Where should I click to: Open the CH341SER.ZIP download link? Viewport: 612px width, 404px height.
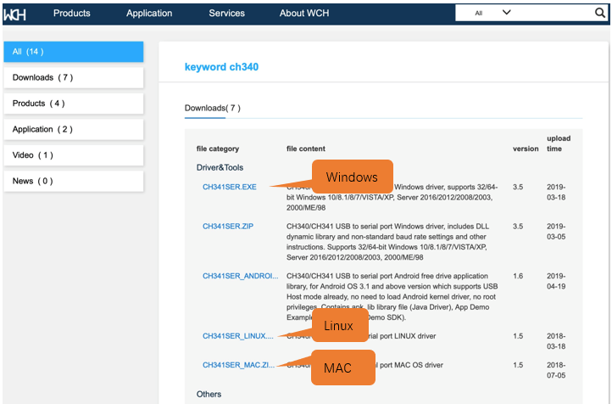click(x=228, y=227)
